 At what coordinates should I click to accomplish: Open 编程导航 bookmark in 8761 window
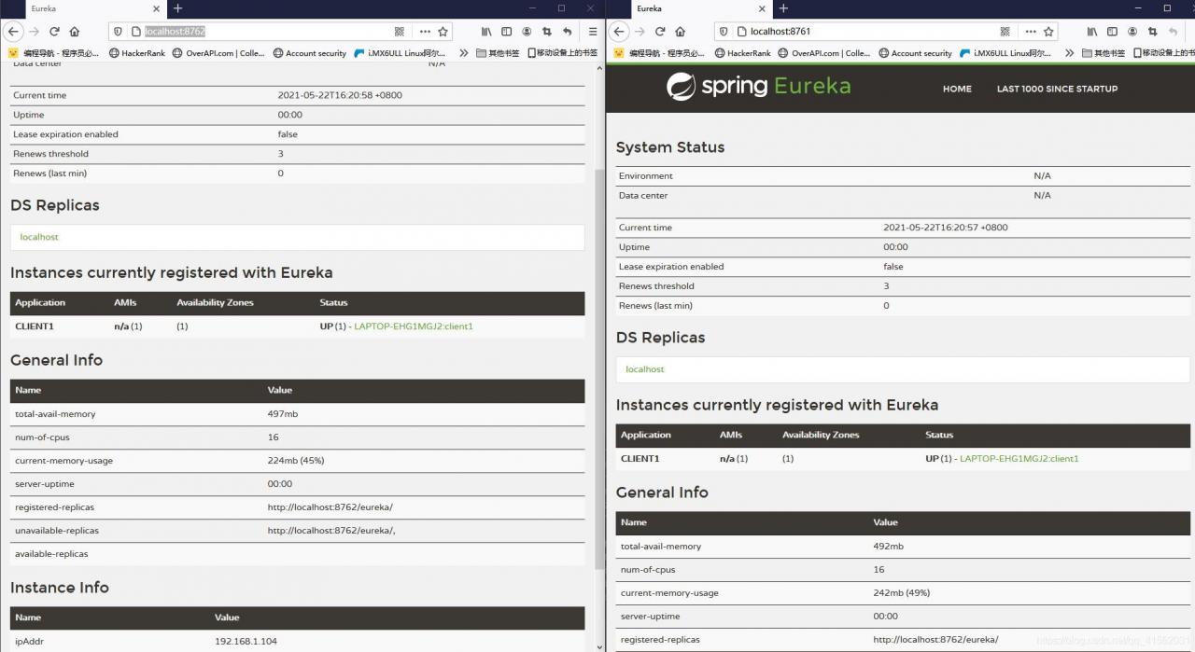tap(659, 53)
